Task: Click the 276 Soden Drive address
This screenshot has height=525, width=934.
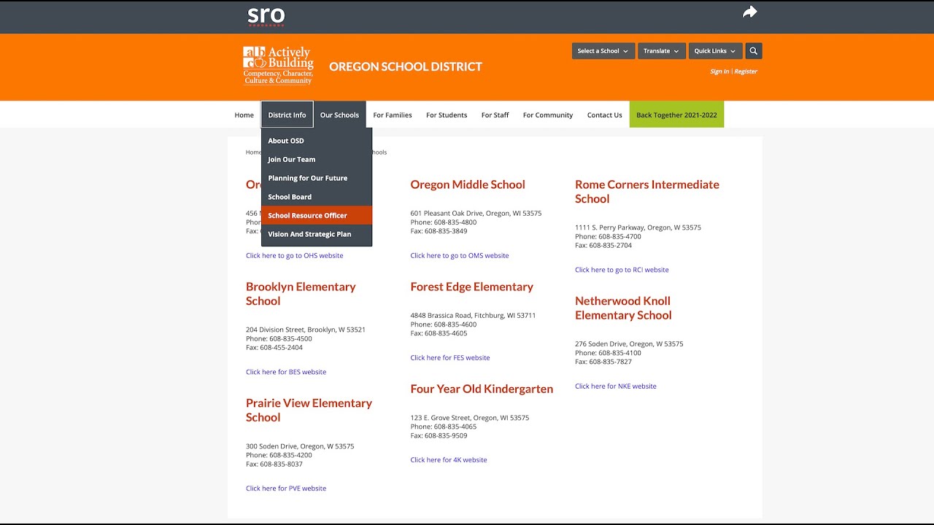Action: pyautogui.click(x=629, y=344)
